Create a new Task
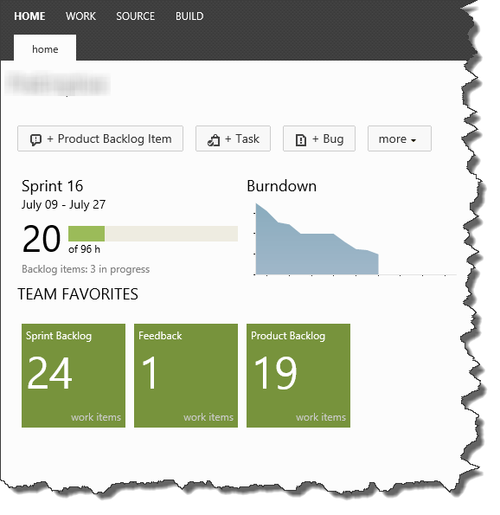Image resolution: width=500 pixels, height=515 pixels. 233,138
